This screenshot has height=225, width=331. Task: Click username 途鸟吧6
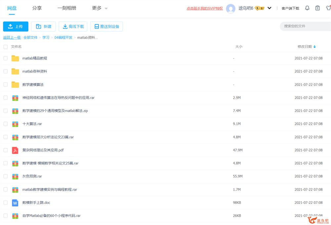246,8
